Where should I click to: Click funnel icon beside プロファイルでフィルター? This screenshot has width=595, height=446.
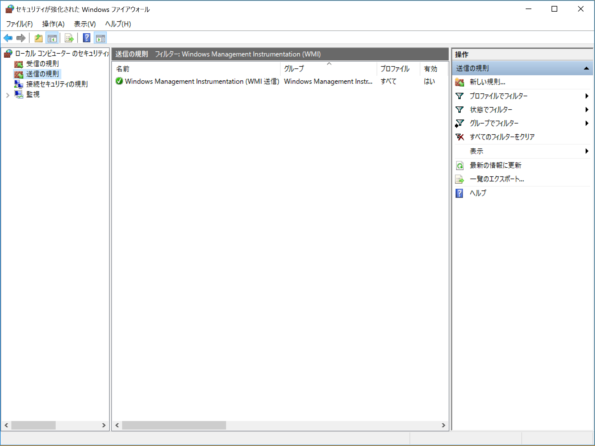460,96
